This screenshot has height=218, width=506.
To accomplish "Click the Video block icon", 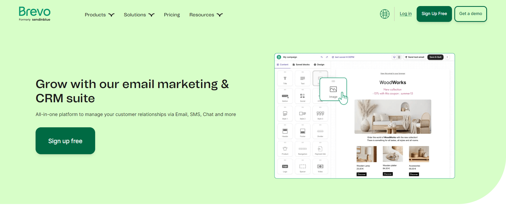I will tap(320, 167).
